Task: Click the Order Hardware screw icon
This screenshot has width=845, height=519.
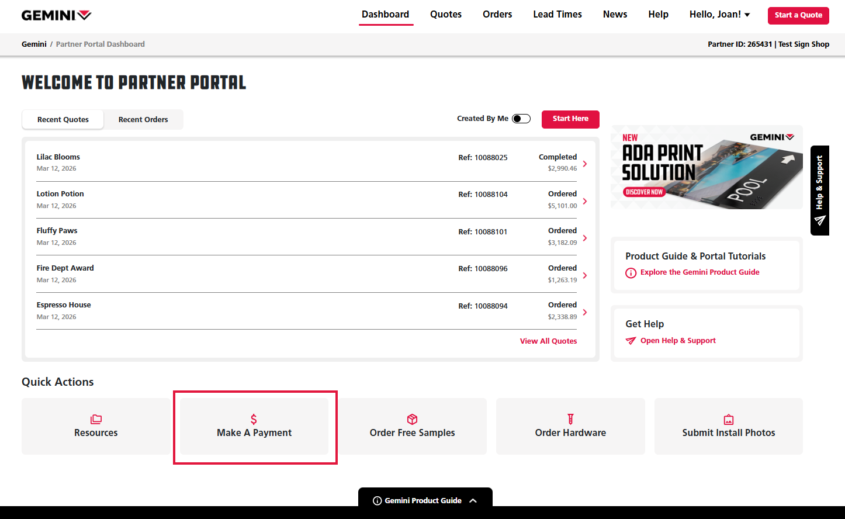Action: point(570,419)
